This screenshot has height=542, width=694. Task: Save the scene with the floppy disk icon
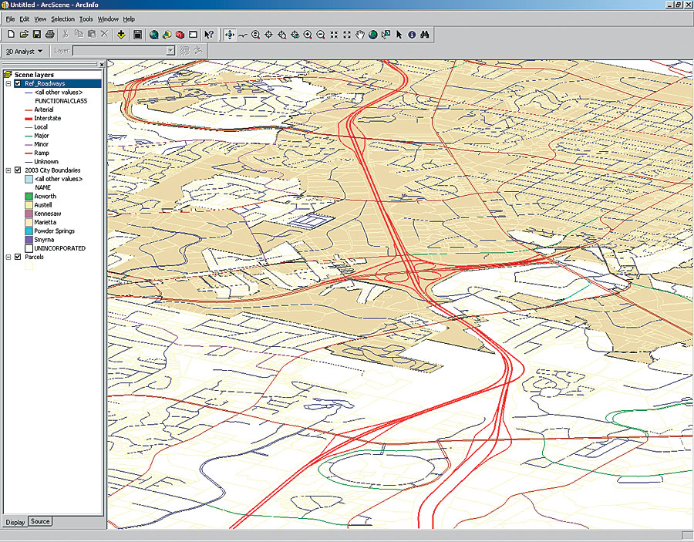(x=36, y=35)
